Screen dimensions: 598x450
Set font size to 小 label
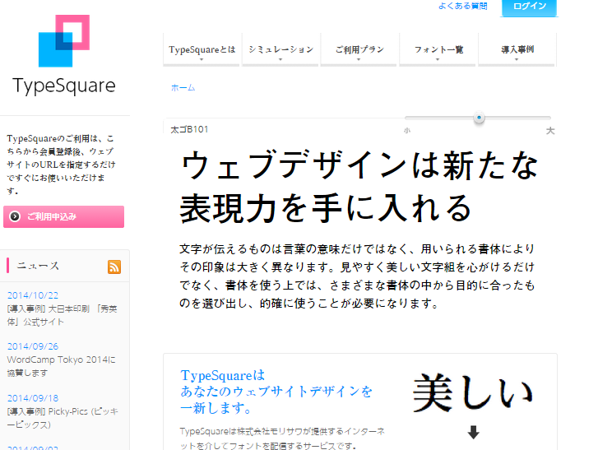(x=407, y=131)
